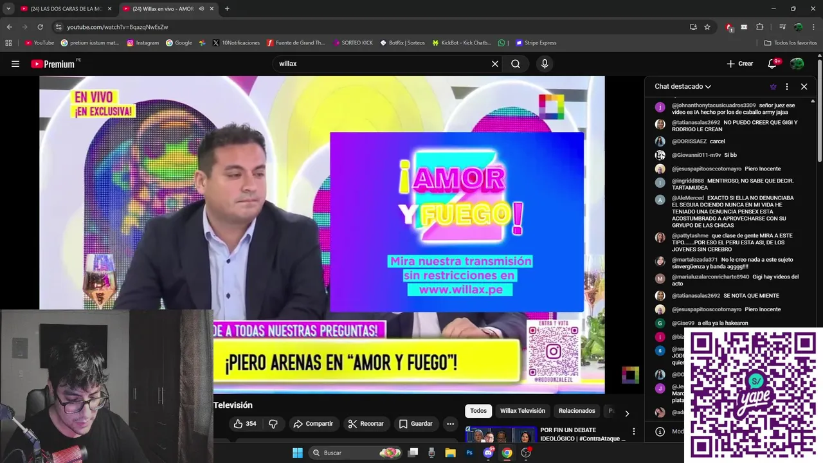
Task: Start voice search with the microphone
Action: point(545,64)
